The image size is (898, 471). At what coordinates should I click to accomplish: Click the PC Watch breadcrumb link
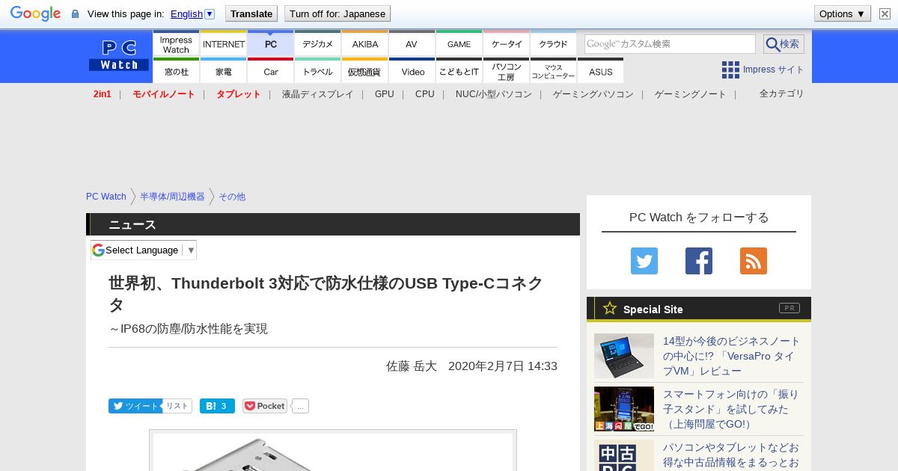click(x=106, y=197)
